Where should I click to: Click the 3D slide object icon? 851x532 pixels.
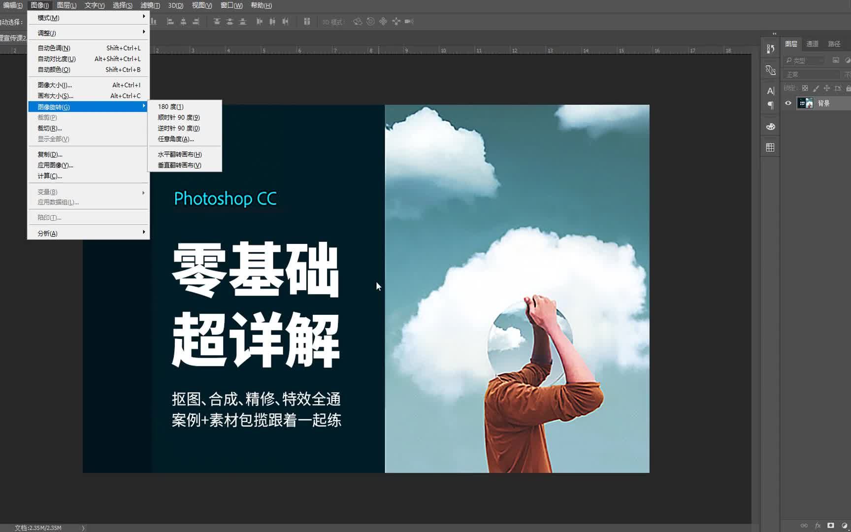coord(396,22)
